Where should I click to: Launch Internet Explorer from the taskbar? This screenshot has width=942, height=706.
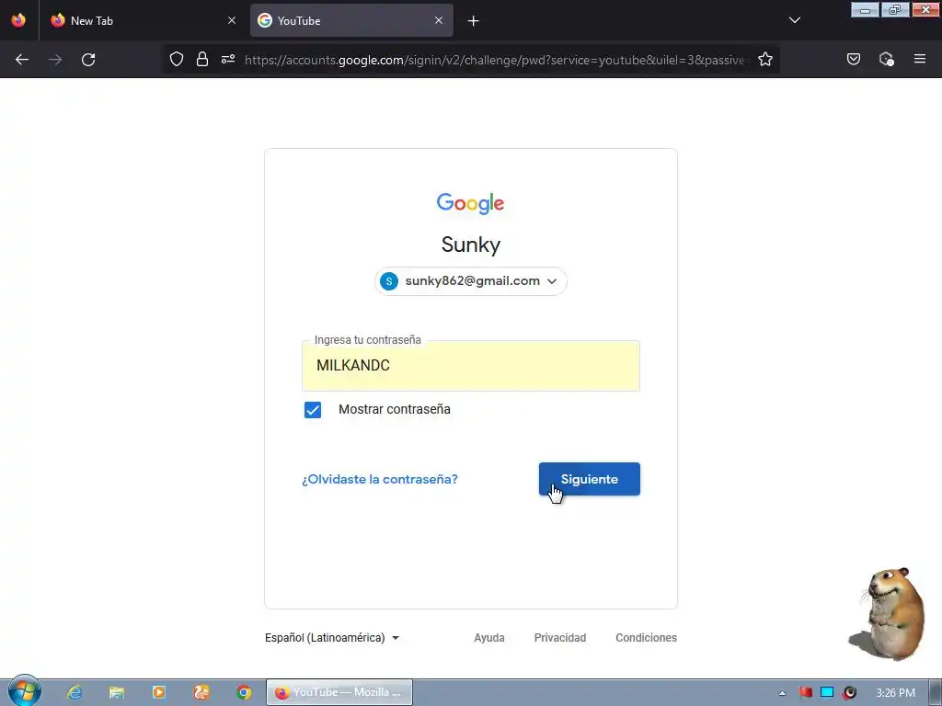click(x=74, y=692)
